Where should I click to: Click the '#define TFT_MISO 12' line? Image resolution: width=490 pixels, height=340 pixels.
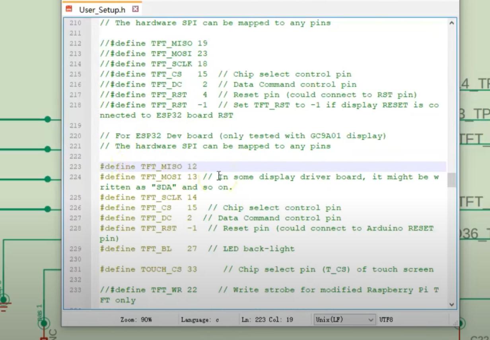click(x=148, y=167)
